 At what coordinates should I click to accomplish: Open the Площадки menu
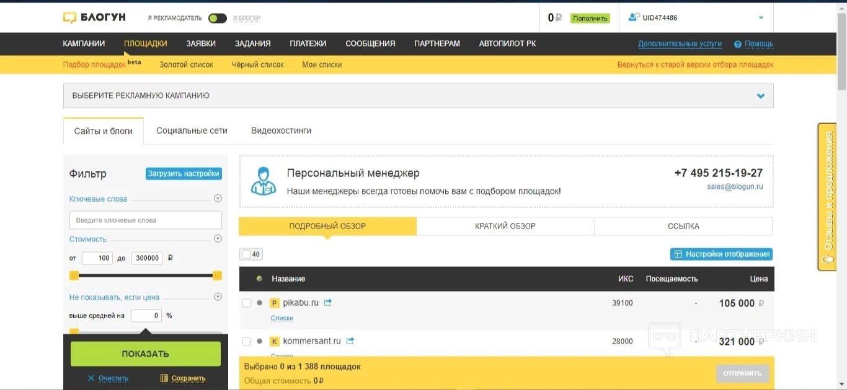tap(146, 44)
